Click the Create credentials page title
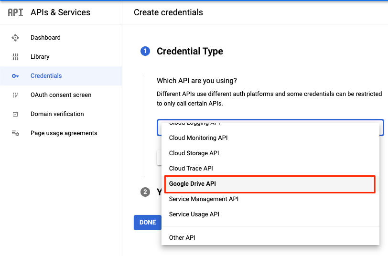 [x=168, y=12]
